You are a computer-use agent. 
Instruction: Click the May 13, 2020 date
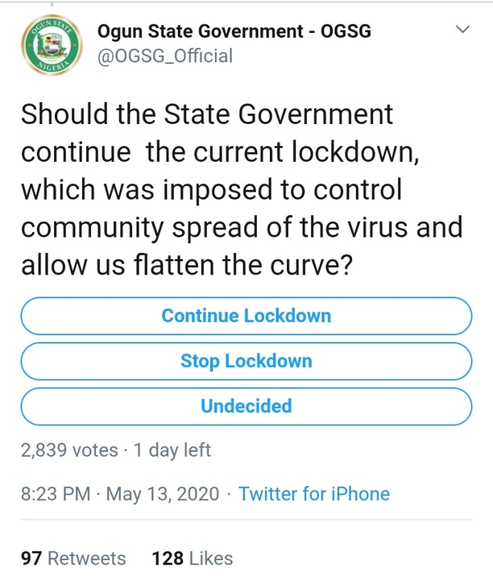click(x=164, y=494)
